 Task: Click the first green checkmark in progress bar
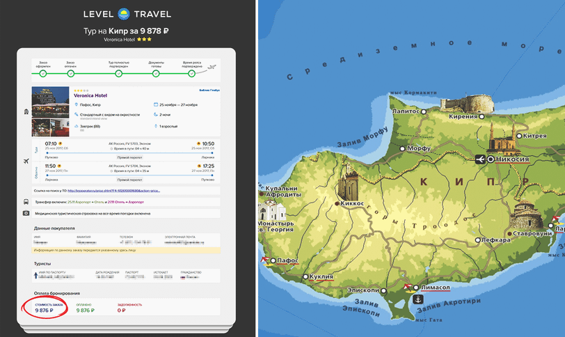(x=43, y=73)
